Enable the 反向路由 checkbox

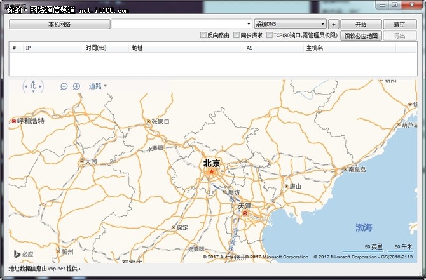[203, 36]
